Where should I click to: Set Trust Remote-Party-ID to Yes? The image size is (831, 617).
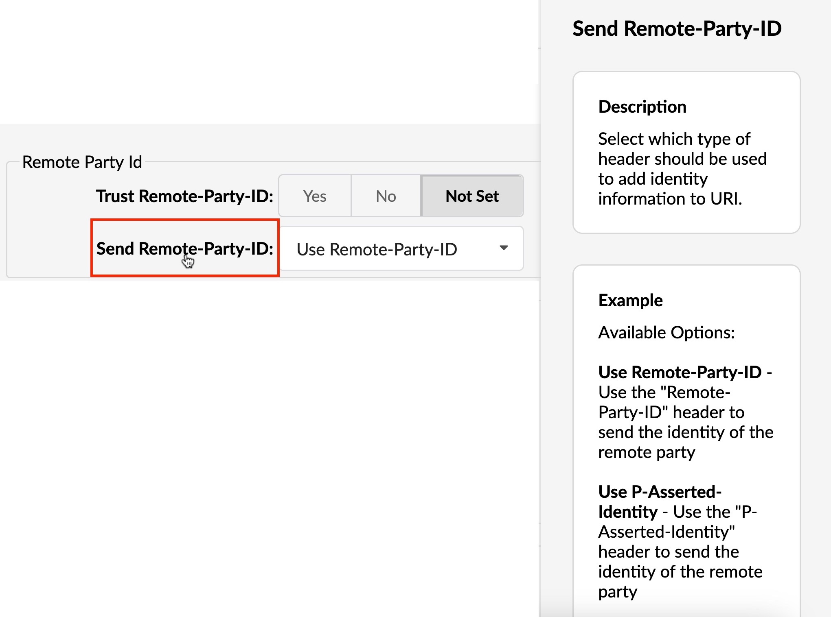pos(315,196)
